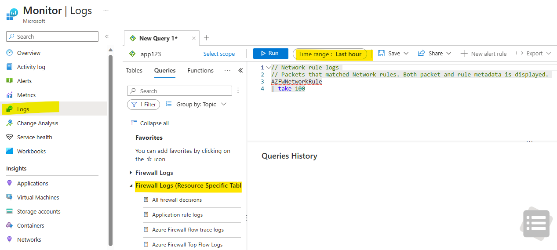The image size is (557, 250).
Task: Click the Run button
Action: point(270,53)
